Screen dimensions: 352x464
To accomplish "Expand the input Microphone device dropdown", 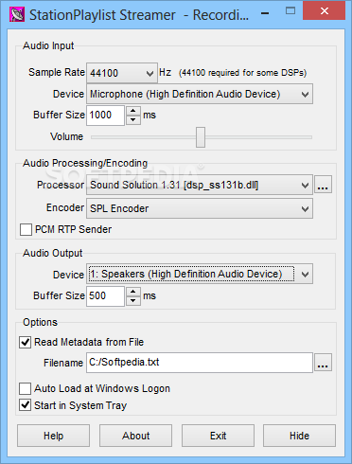I will pyautogui.click(x=200, y=94).
